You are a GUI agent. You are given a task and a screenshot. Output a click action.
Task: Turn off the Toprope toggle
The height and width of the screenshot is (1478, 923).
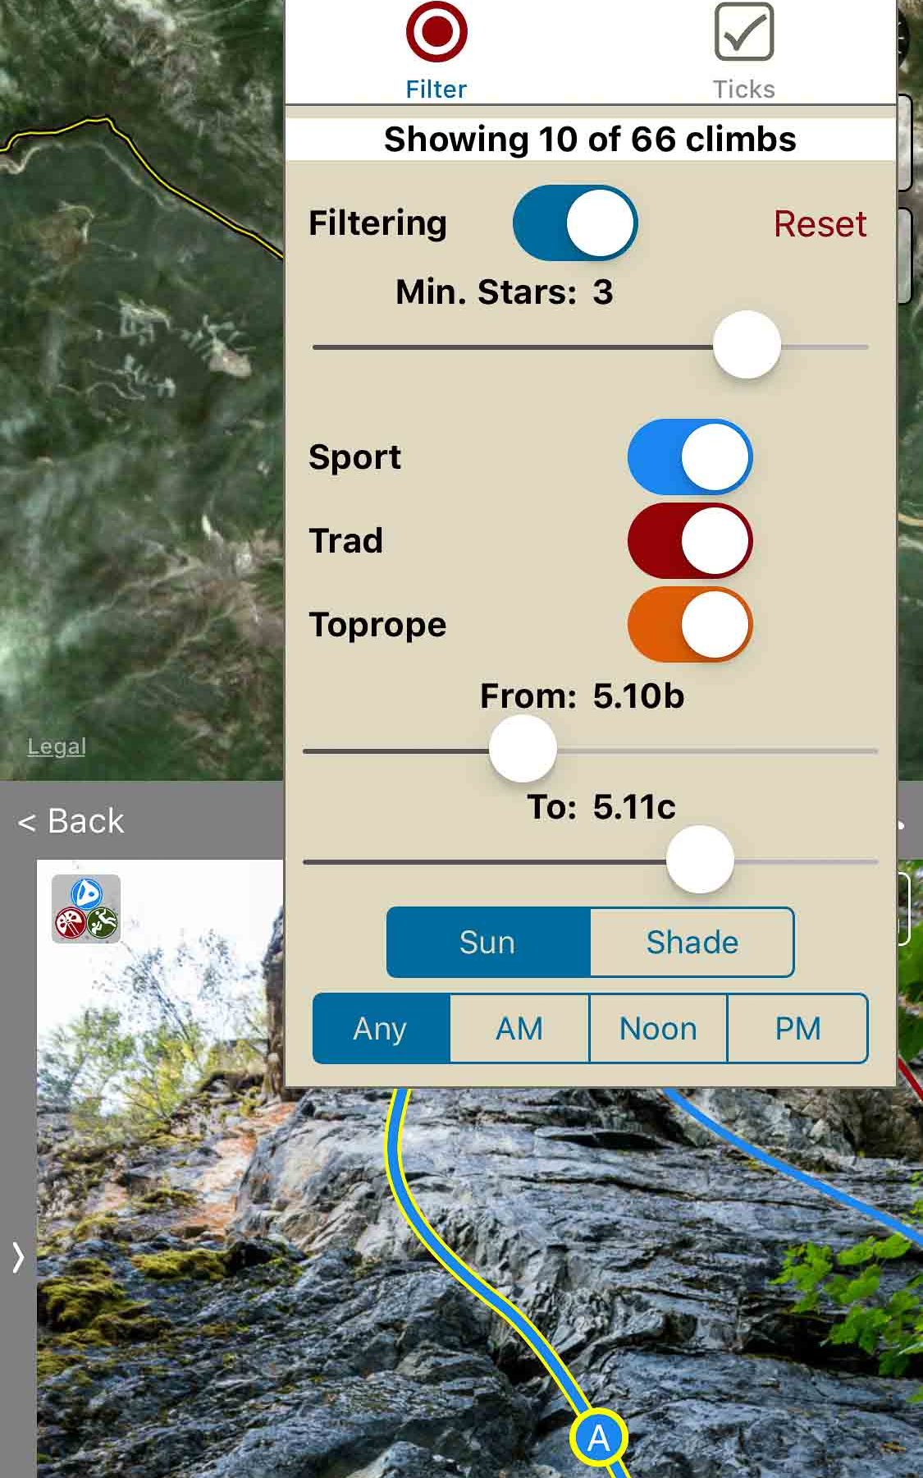pyautogui.click(x=690, y=625)
